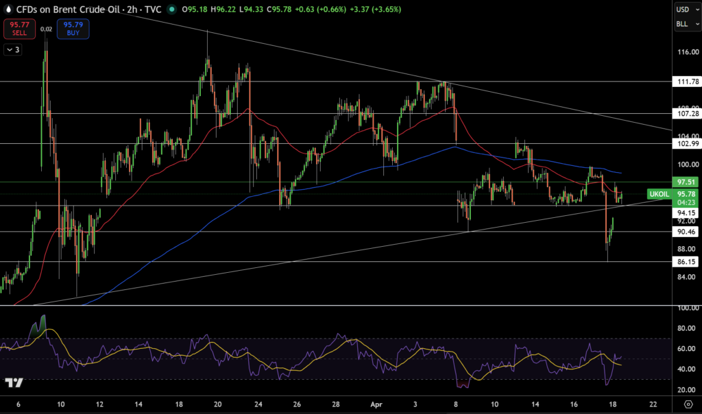Click the UKOIL symbol price tag
The image size is (702, 414).
[x=659, y=194]
